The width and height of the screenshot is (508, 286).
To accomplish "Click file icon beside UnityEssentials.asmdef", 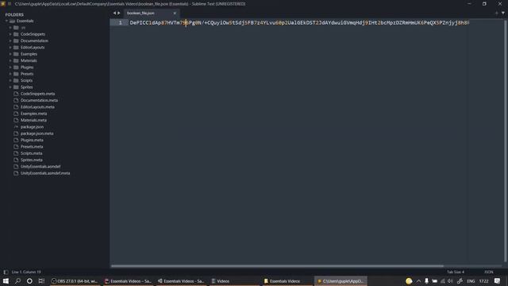I will click(x=16, y=167).
